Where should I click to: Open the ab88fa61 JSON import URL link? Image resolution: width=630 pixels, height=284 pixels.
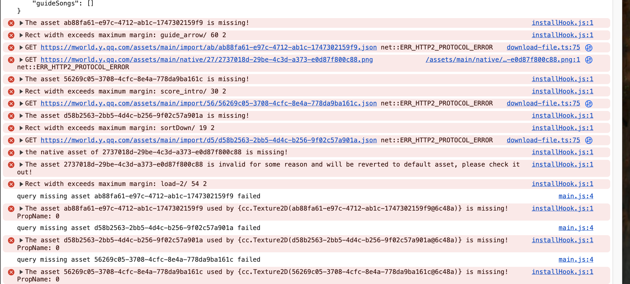tap(208, 48)
